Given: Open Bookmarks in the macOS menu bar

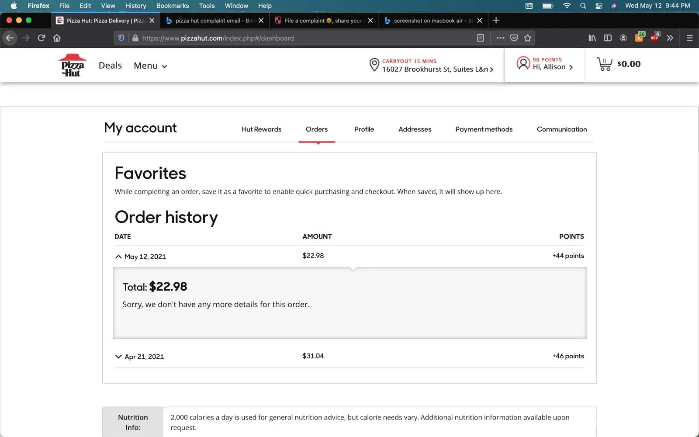Looking at the screenshot, I should [173, 6].
